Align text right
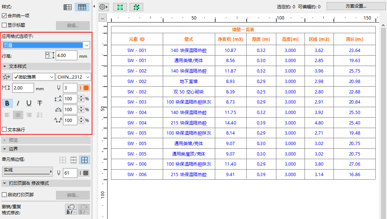This screenshot has height=219, width=387. point(29,115)
